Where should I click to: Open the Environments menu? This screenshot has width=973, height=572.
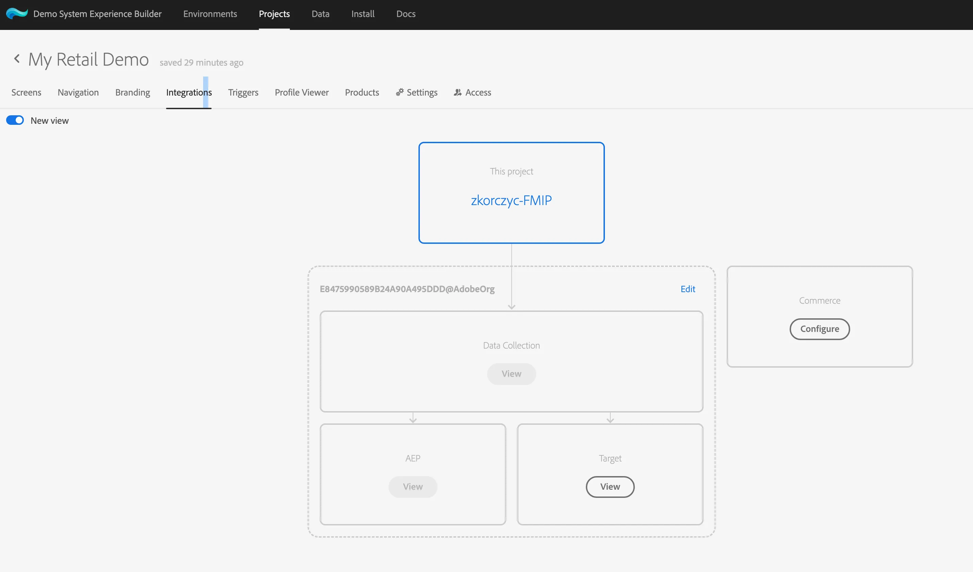tap(210, 14)
